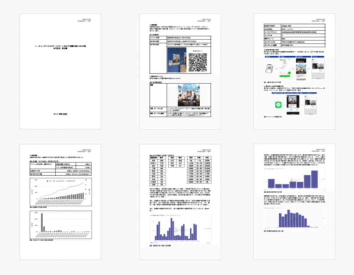The image size is (354, 275).
Task: Open the page thumbnail with the green chat app logo
Action: [294, 71]
